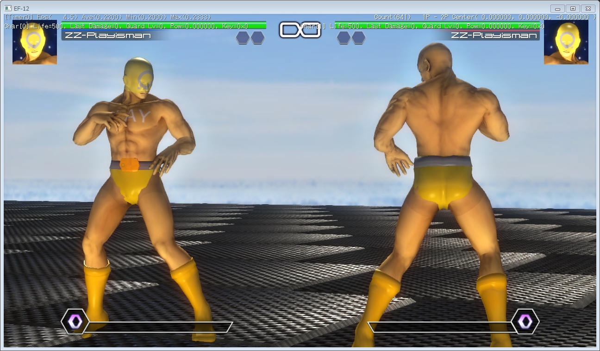600x351 pixels.
Task: Maximize the EF-12 window
Action: click(573, 8)
